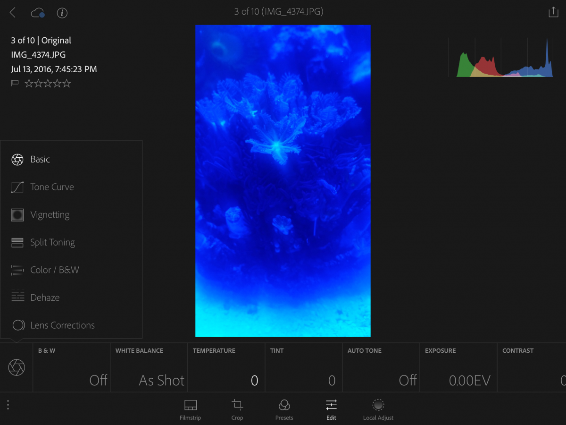The height and width of the screenshot is (425, 566).
Task: Open White Balance As Shot selector
Action: tap(149, 368)
